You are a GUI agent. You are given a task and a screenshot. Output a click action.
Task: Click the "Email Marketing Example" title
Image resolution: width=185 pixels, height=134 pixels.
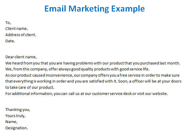(x=94, y=8)
